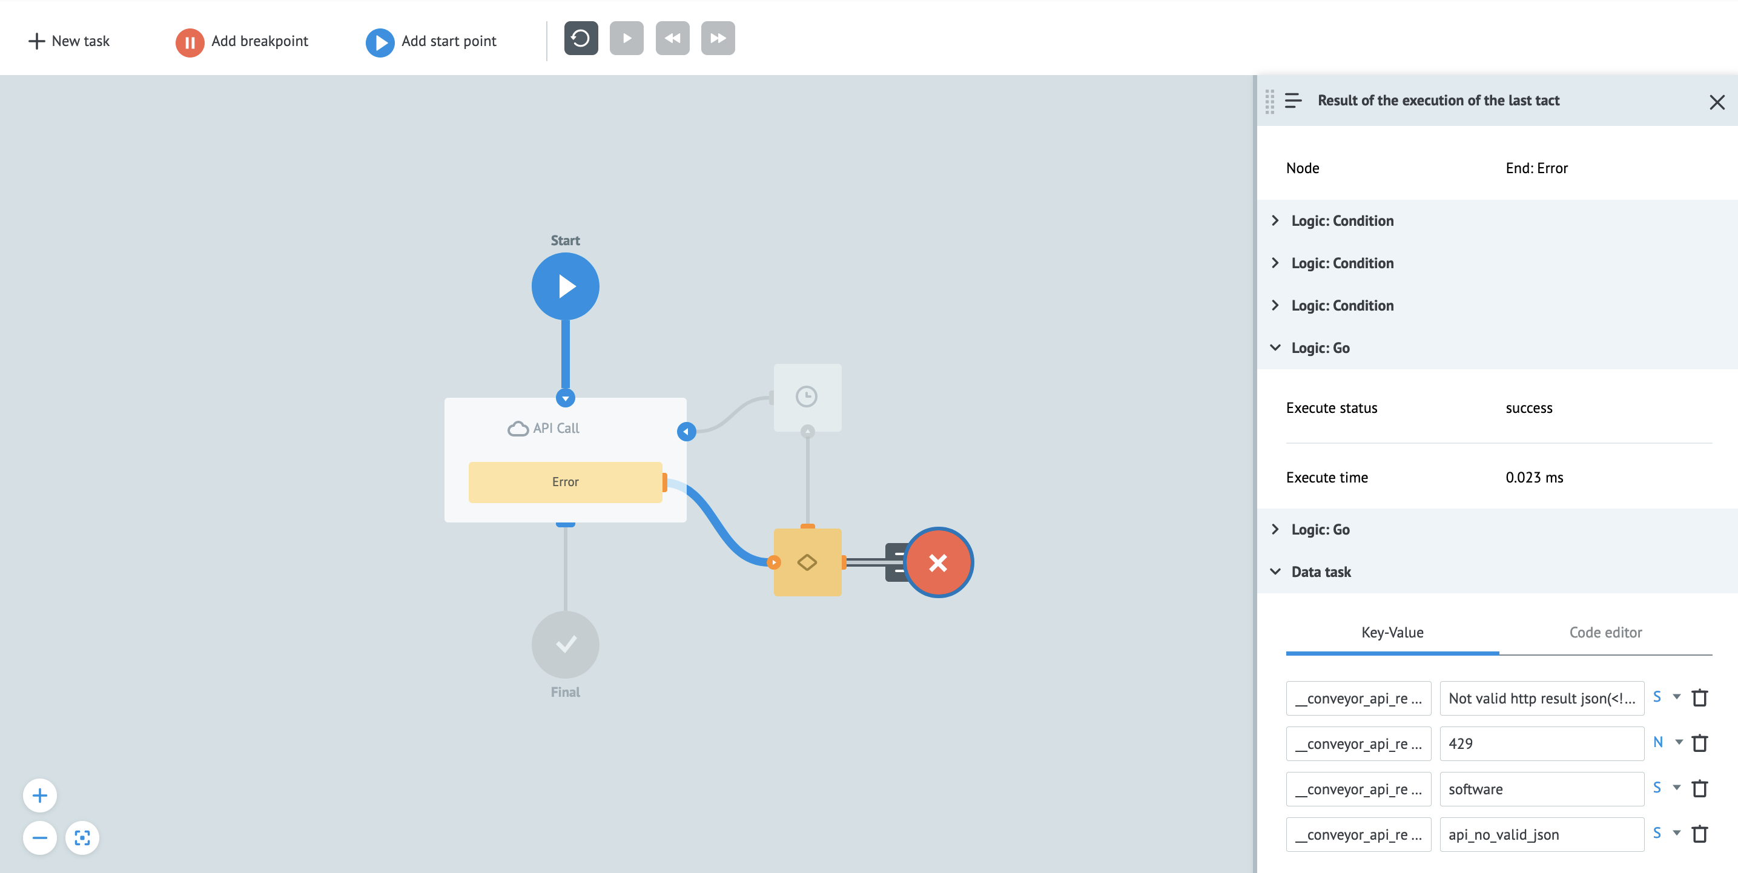Viewport: 1738px width, 873px height.
Task: Click Add breakpoint button
Action: coord(242,41)
